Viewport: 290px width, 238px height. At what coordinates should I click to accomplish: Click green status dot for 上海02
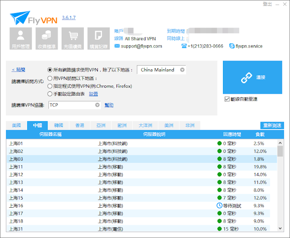pyautogui.click(x=219, y=151)
